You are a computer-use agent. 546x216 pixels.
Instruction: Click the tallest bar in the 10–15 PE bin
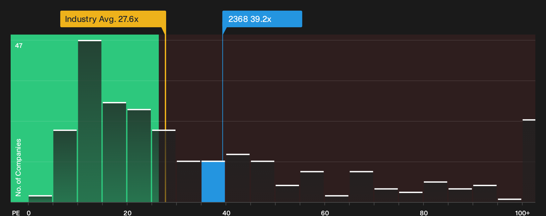point(90,121)
